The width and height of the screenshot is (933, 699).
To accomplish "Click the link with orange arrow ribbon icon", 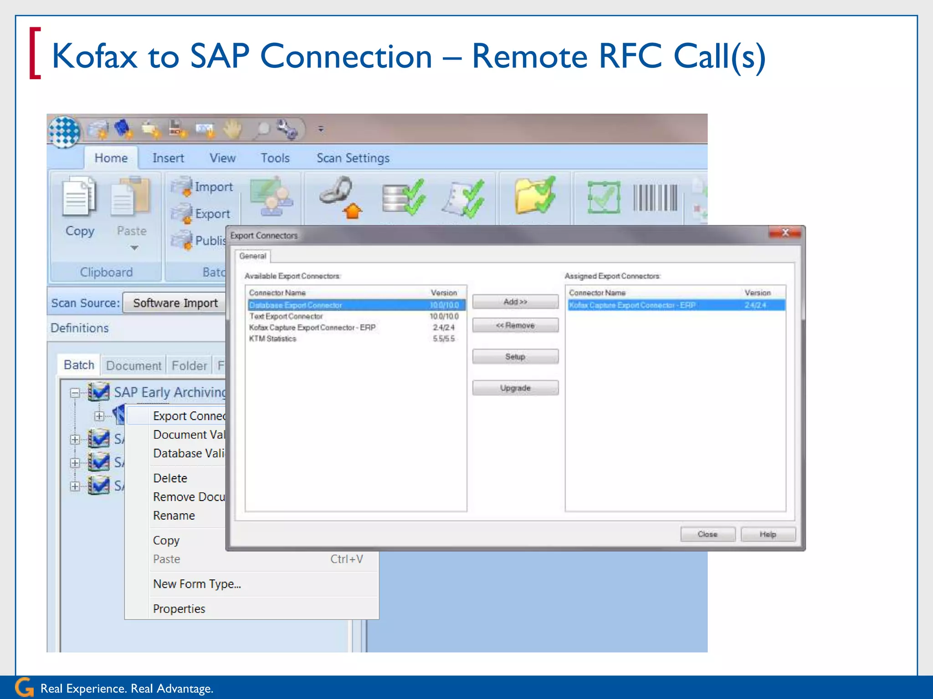I will tap(341, 198).
